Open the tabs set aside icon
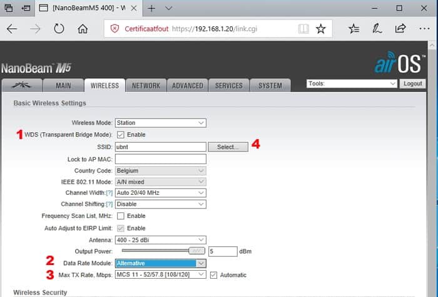The width and height of the screenshot is (438, 297). click(9, 8)
